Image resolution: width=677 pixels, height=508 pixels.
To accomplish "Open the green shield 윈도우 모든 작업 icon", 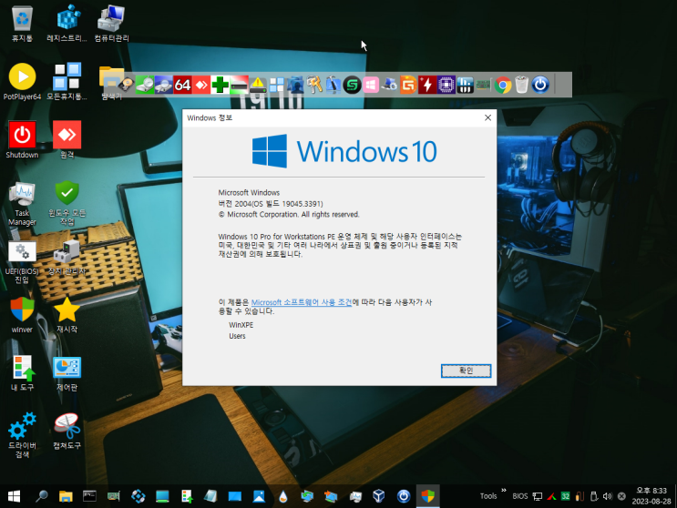I will 67,204.
